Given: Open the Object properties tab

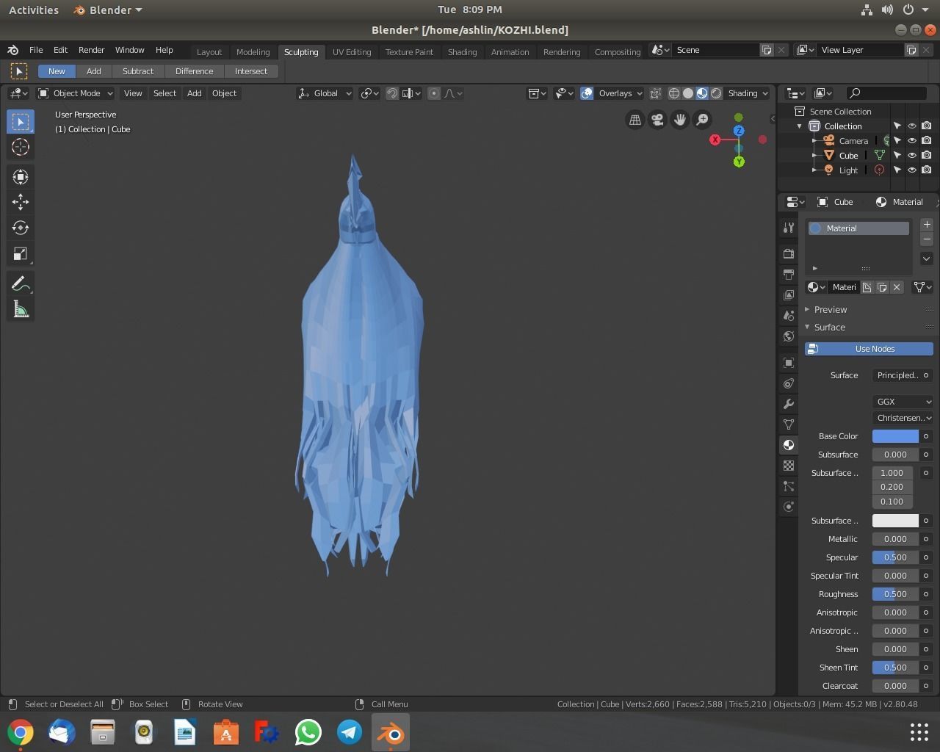Looking at the screenshot, I should click(789, 363).
